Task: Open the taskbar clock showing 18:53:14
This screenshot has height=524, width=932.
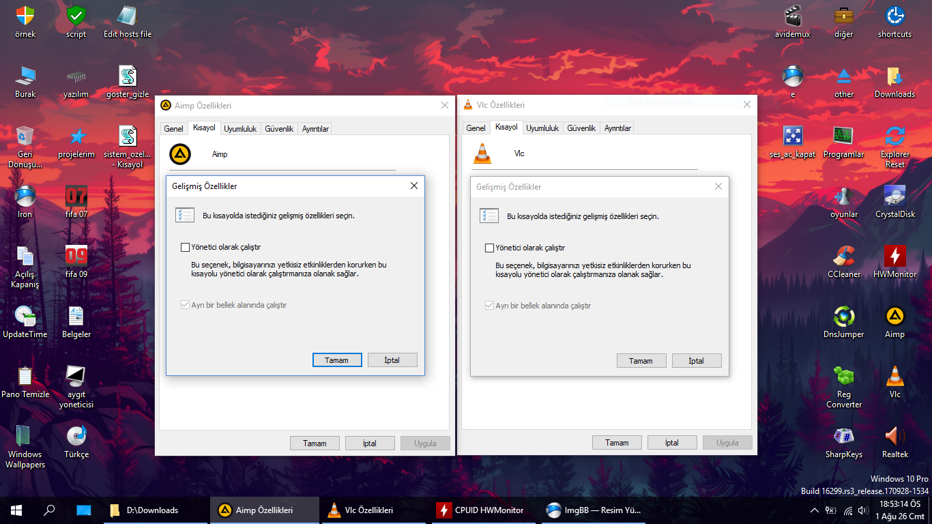Action: click(x=900, y=510)
